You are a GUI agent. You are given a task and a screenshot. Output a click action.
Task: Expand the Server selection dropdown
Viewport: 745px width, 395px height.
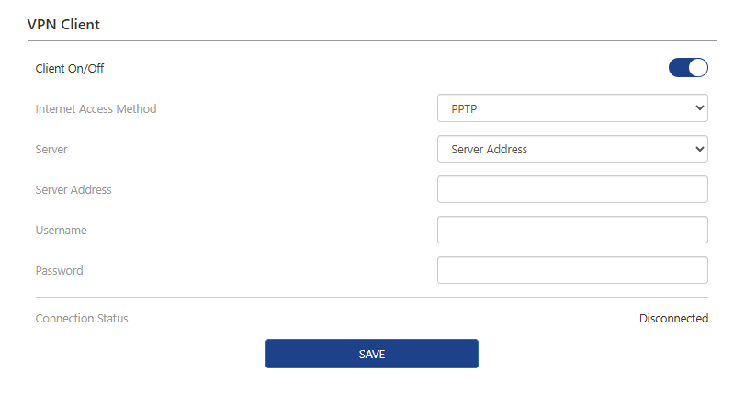pos(571,149)
